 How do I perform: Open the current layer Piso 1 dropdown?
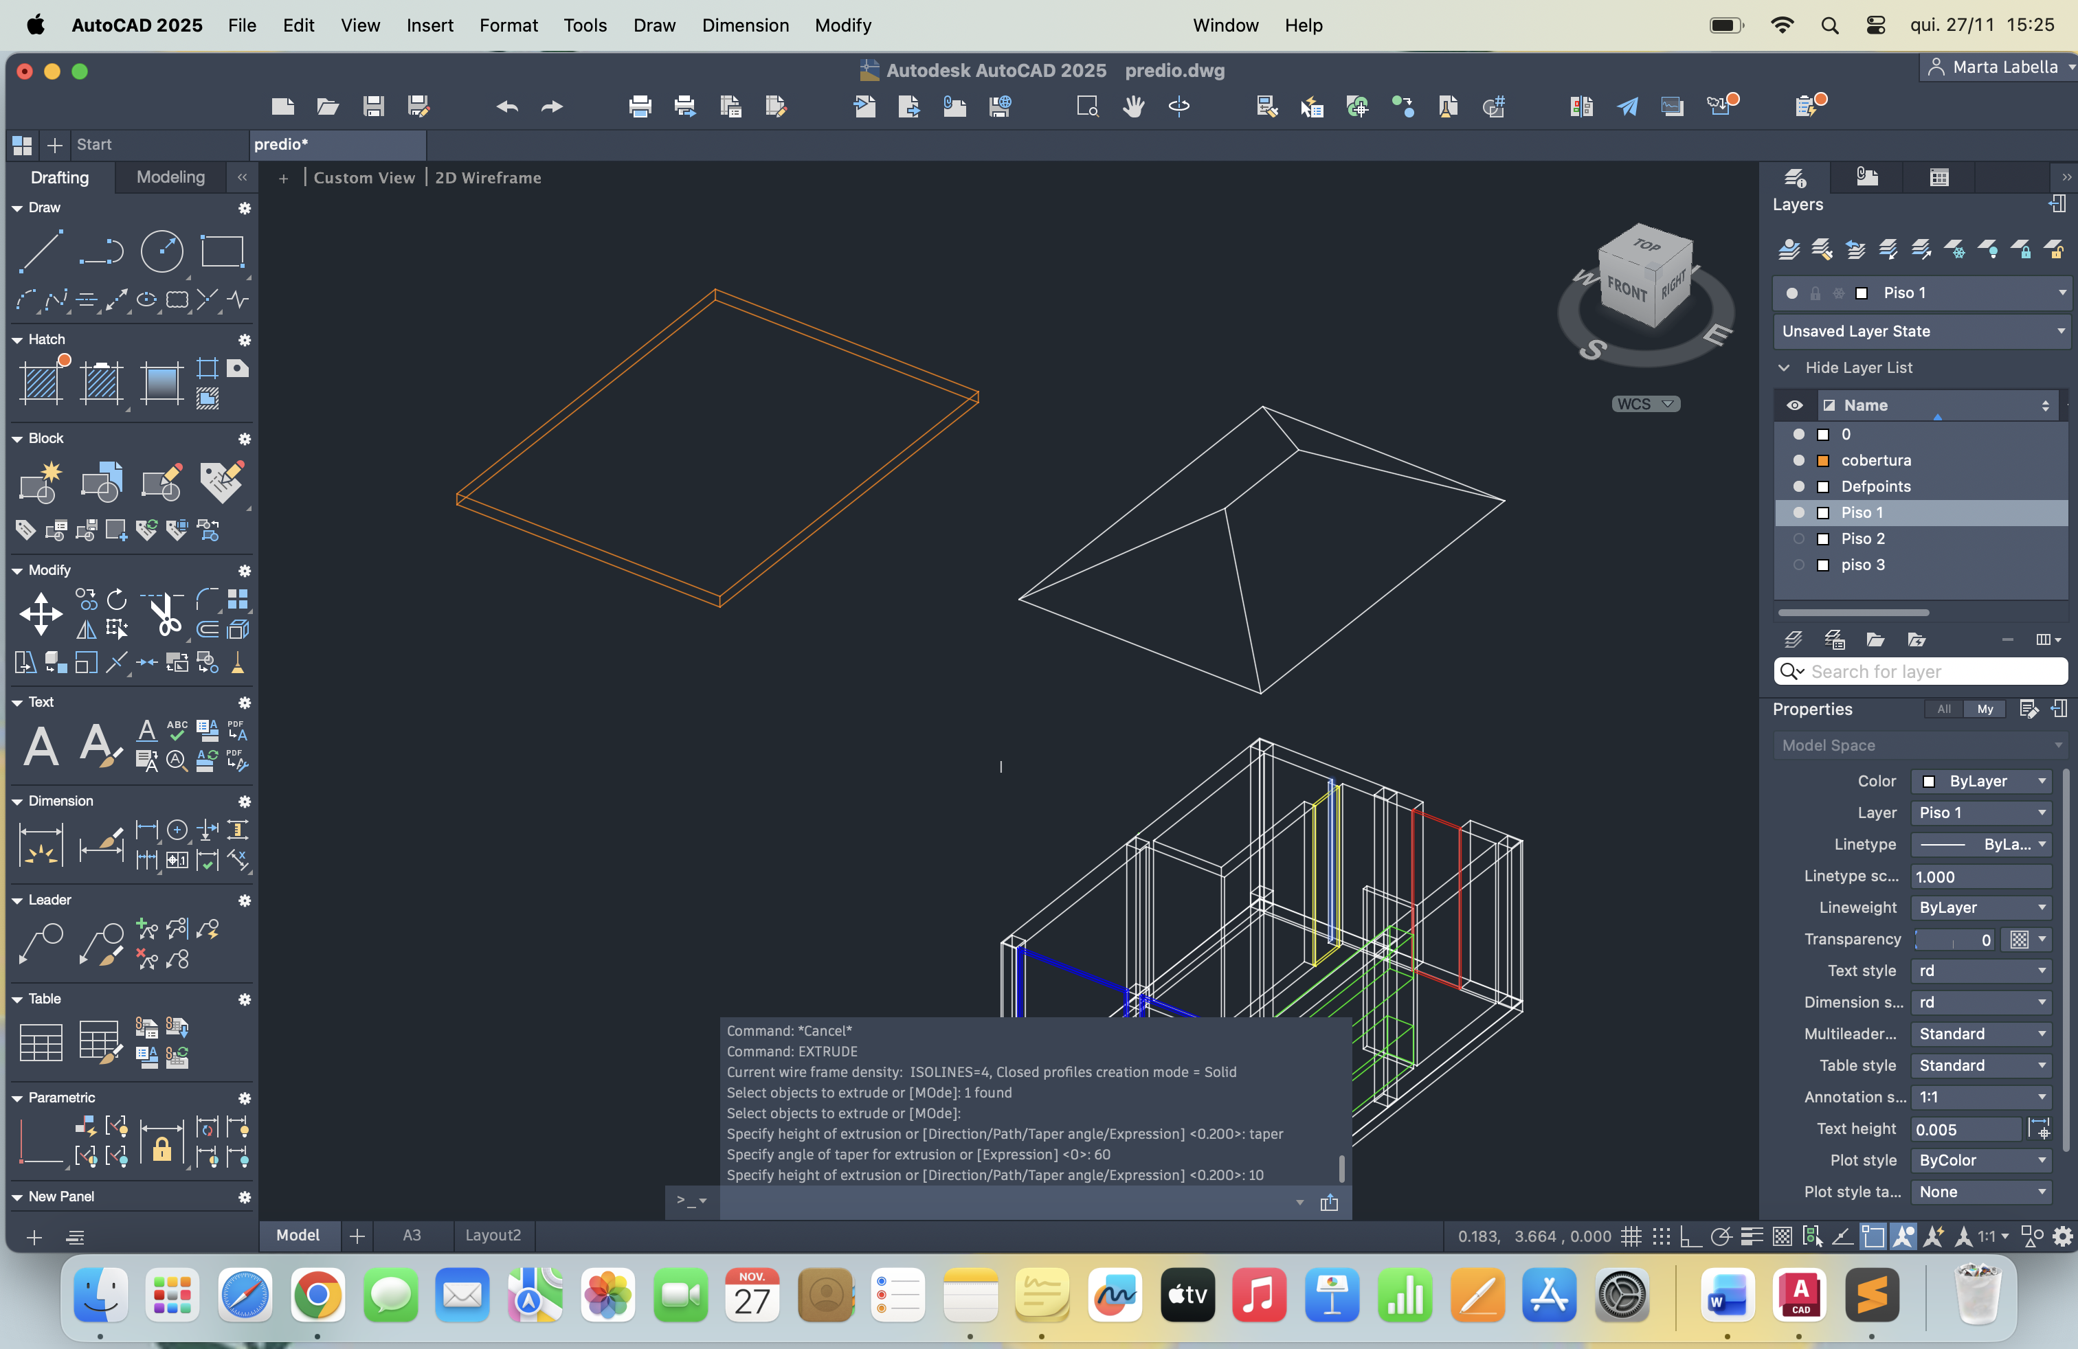(2062, 293)
